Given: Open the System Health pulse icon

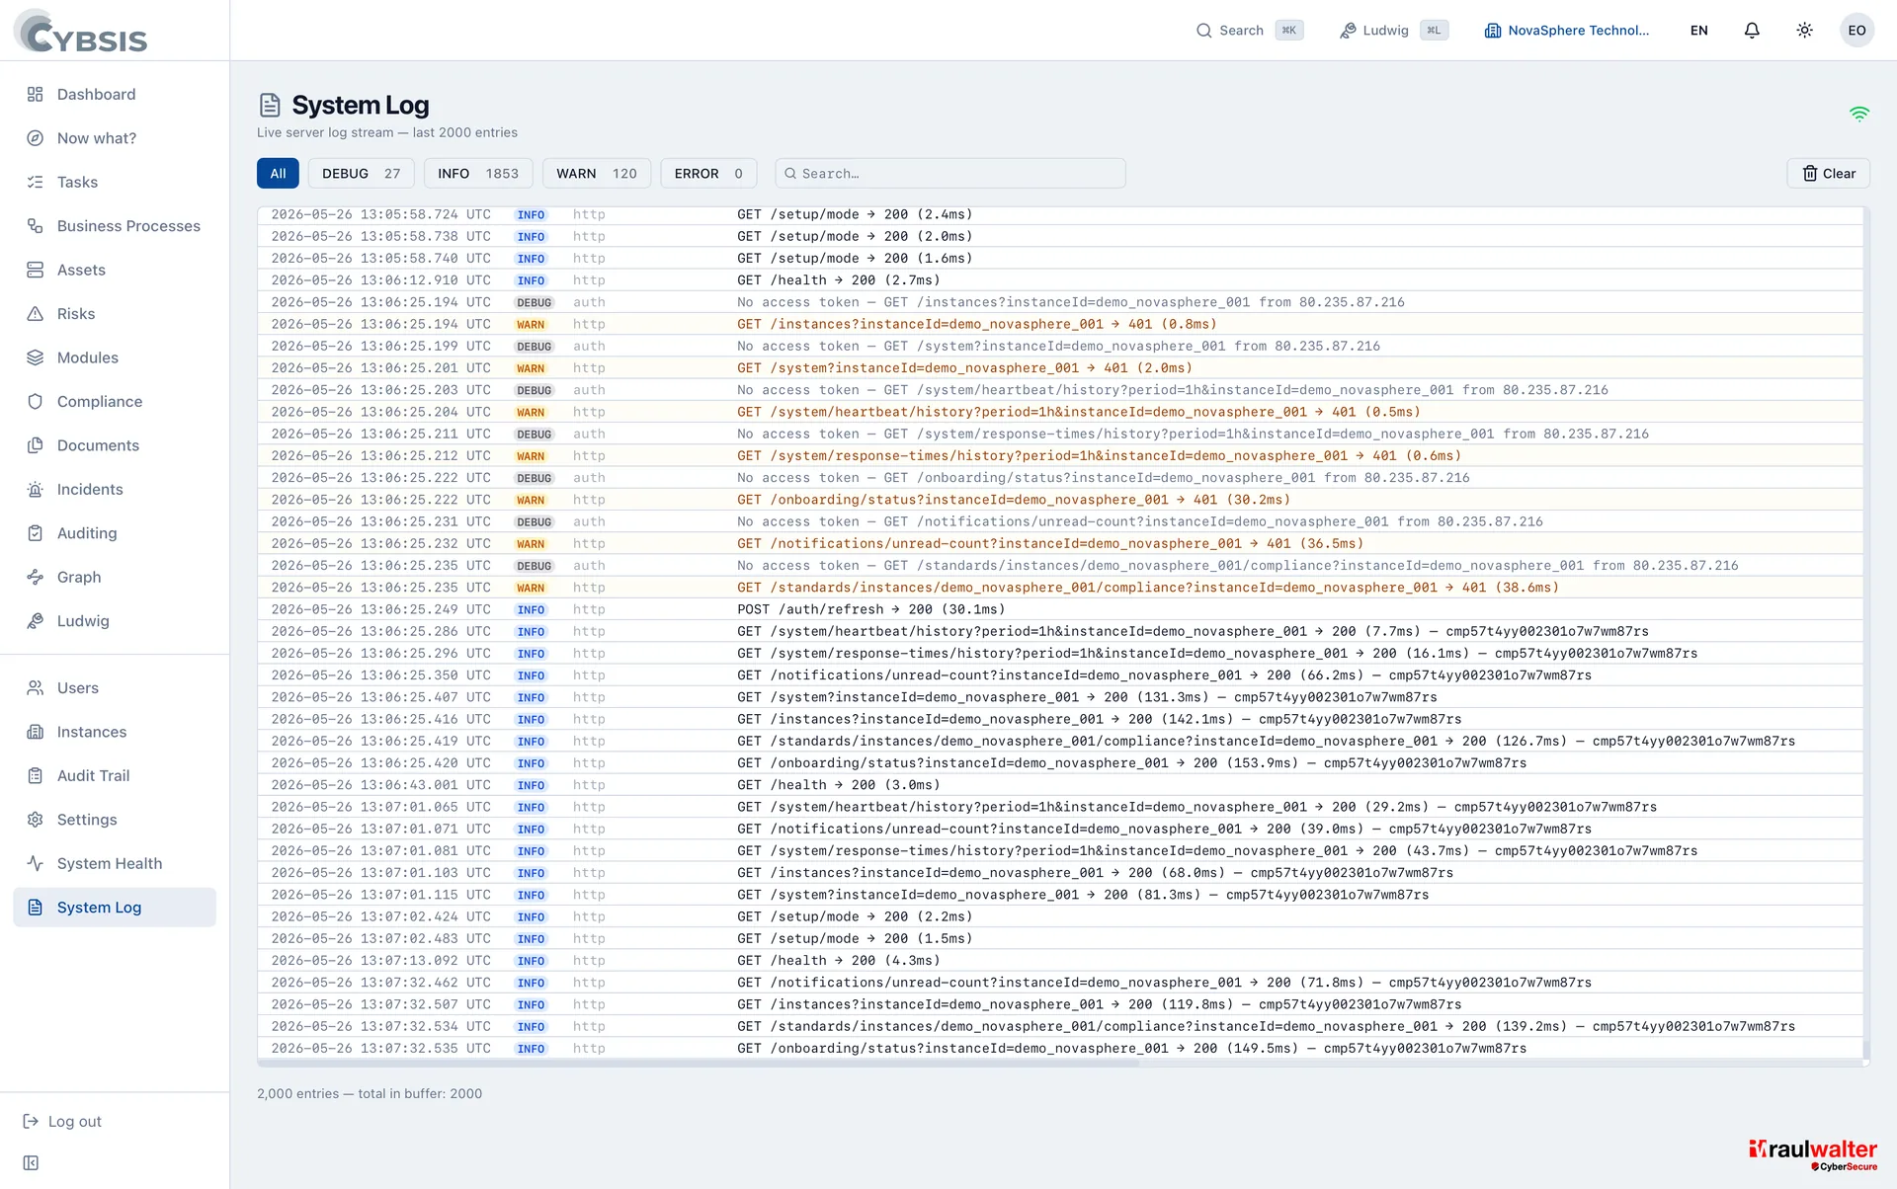Looking at the screenshot, I should click(x=36, y=863).
